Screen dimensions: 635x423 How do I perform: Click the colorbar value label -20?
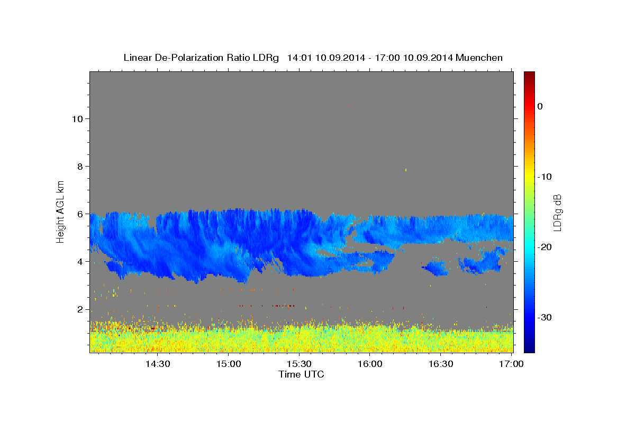coord(544,247)
